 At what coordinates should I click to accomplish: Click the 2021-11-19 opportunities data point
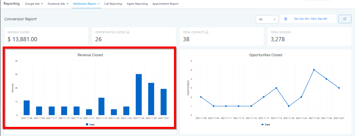pyautogui.click(x=276, y=88)
